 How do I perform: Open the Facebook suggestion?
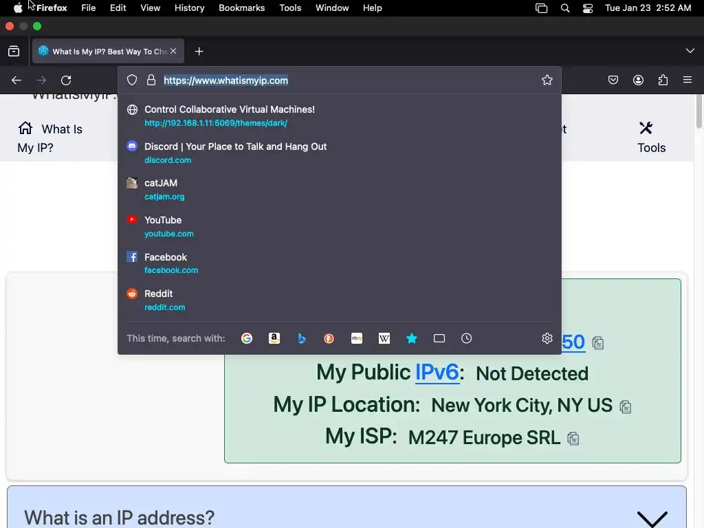340,263
